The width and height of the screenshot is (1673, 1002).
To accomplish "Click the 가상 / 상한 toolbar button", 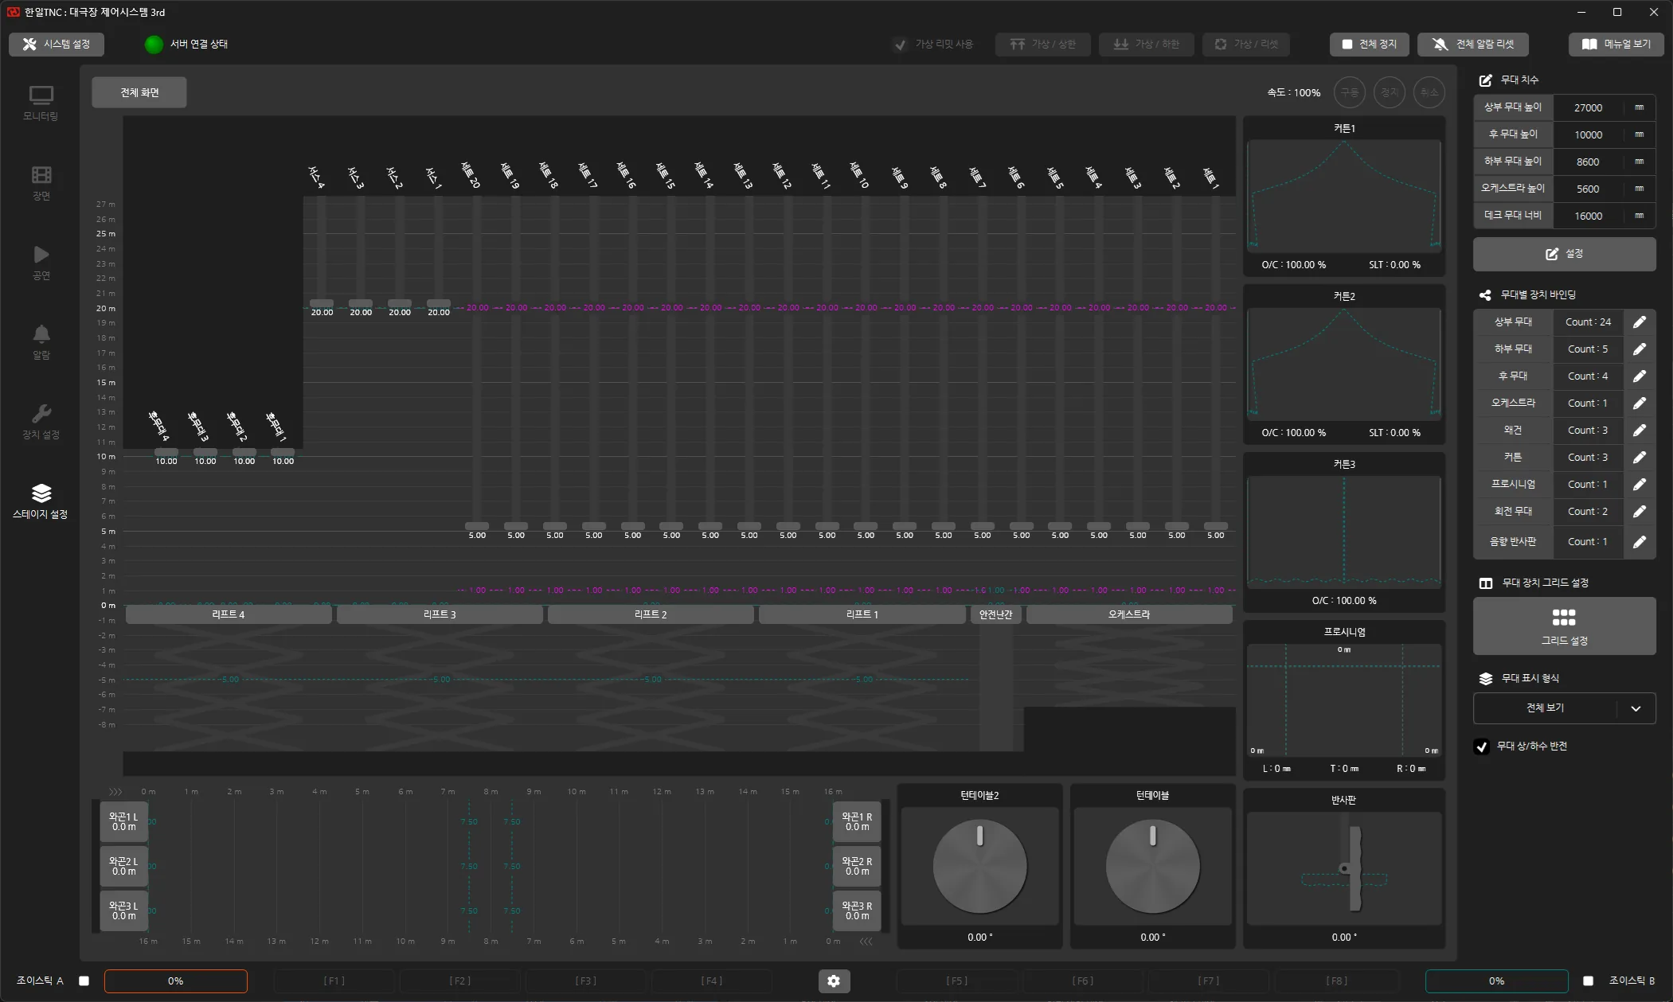I will [x=1042, y=45].
